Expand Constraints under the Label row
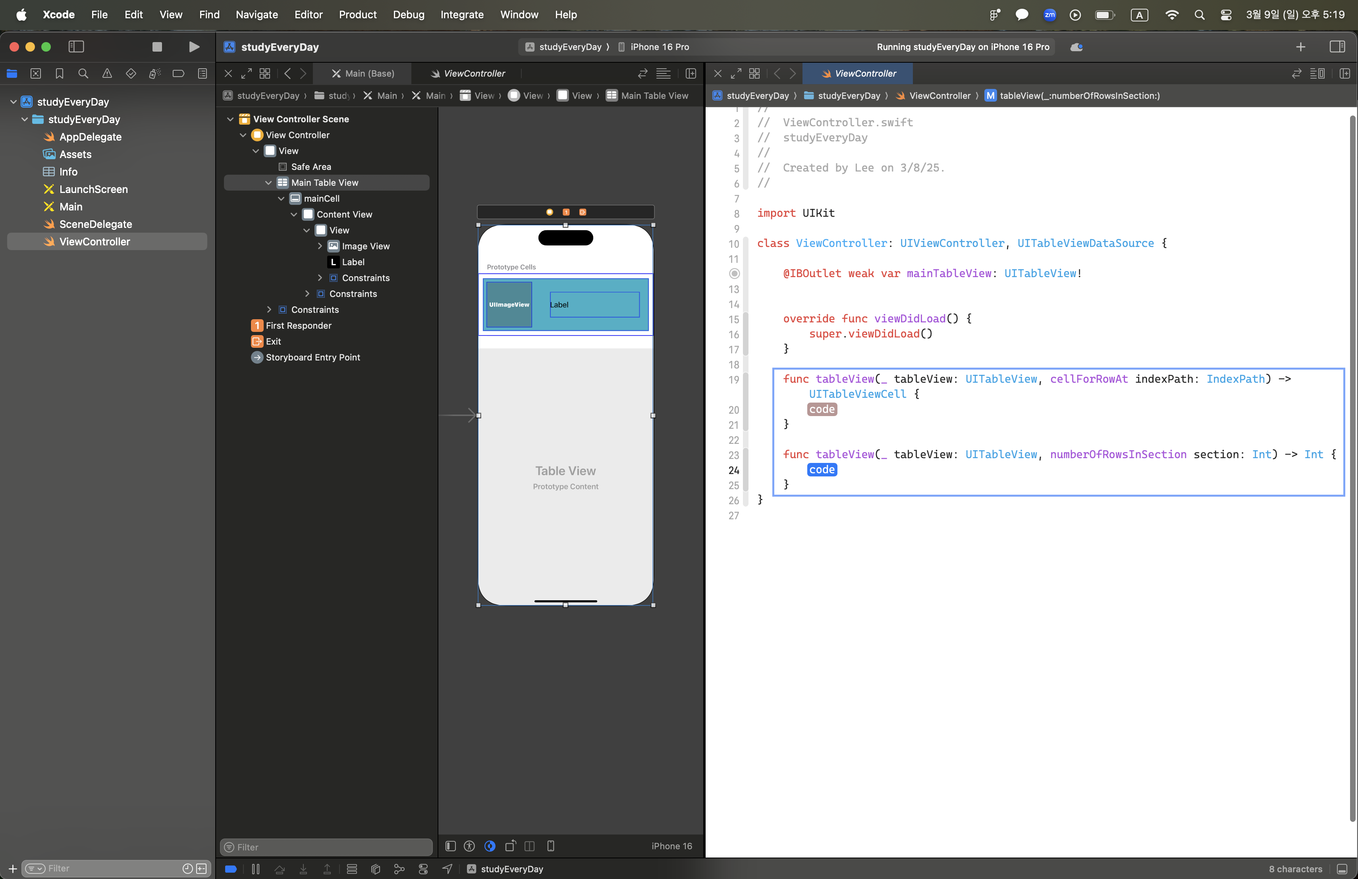Image resolution: width=1358 pixels, height=879 pixels. (320, 278)
